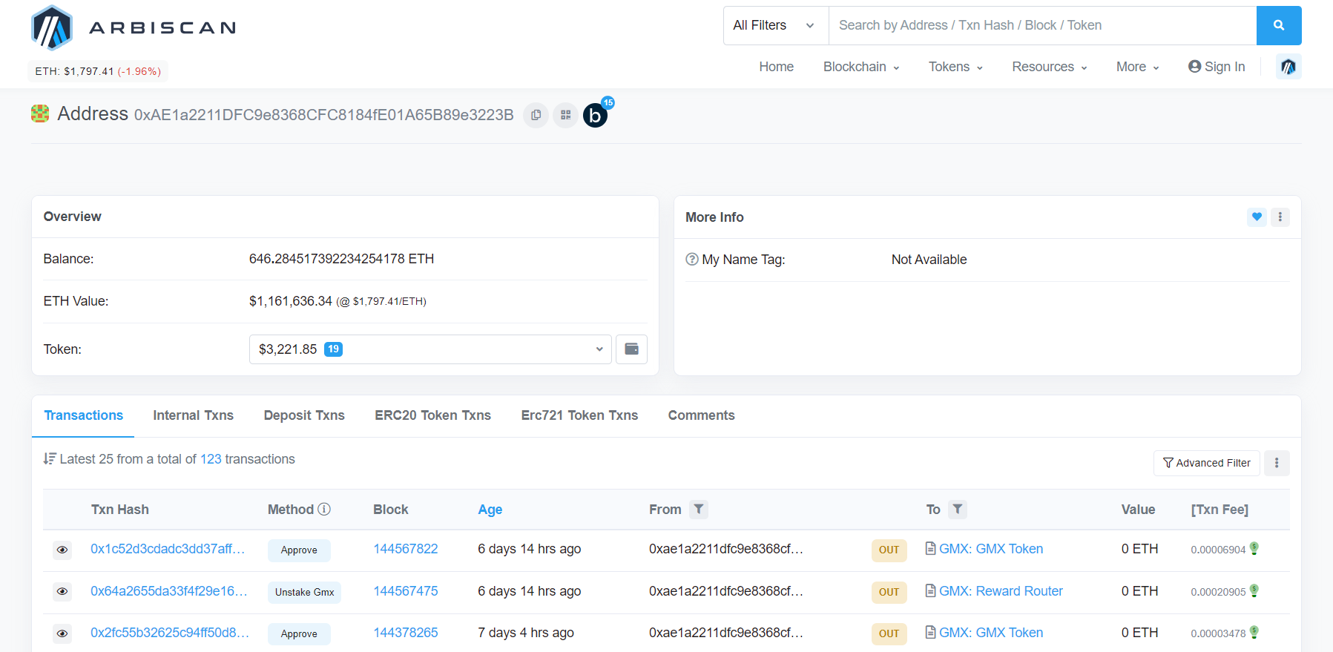Click the sort icon before 'Latest 25 from'
The height and width of the screenshot is (652, 1333).
click(50, 458)
